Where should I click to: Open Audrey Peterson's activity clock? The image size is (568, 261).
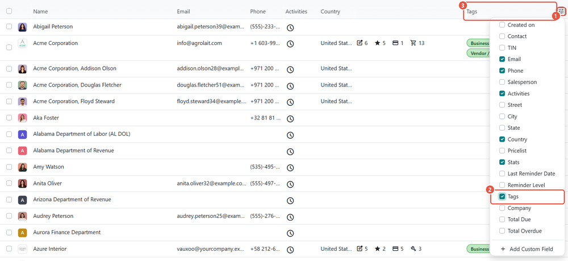290,217
